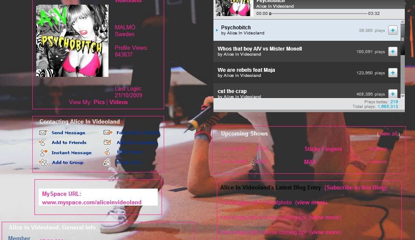Click the Add to Favorites folder-check icon

(x=107, y=142)
